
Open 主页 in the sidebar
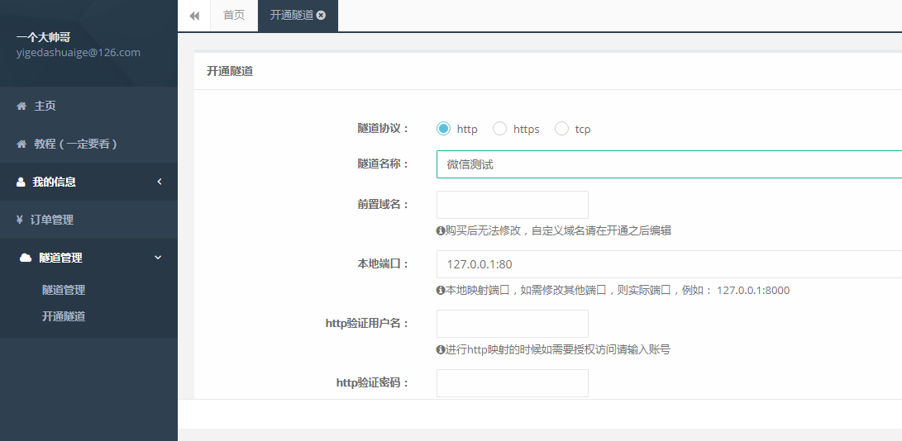(88, 106)
